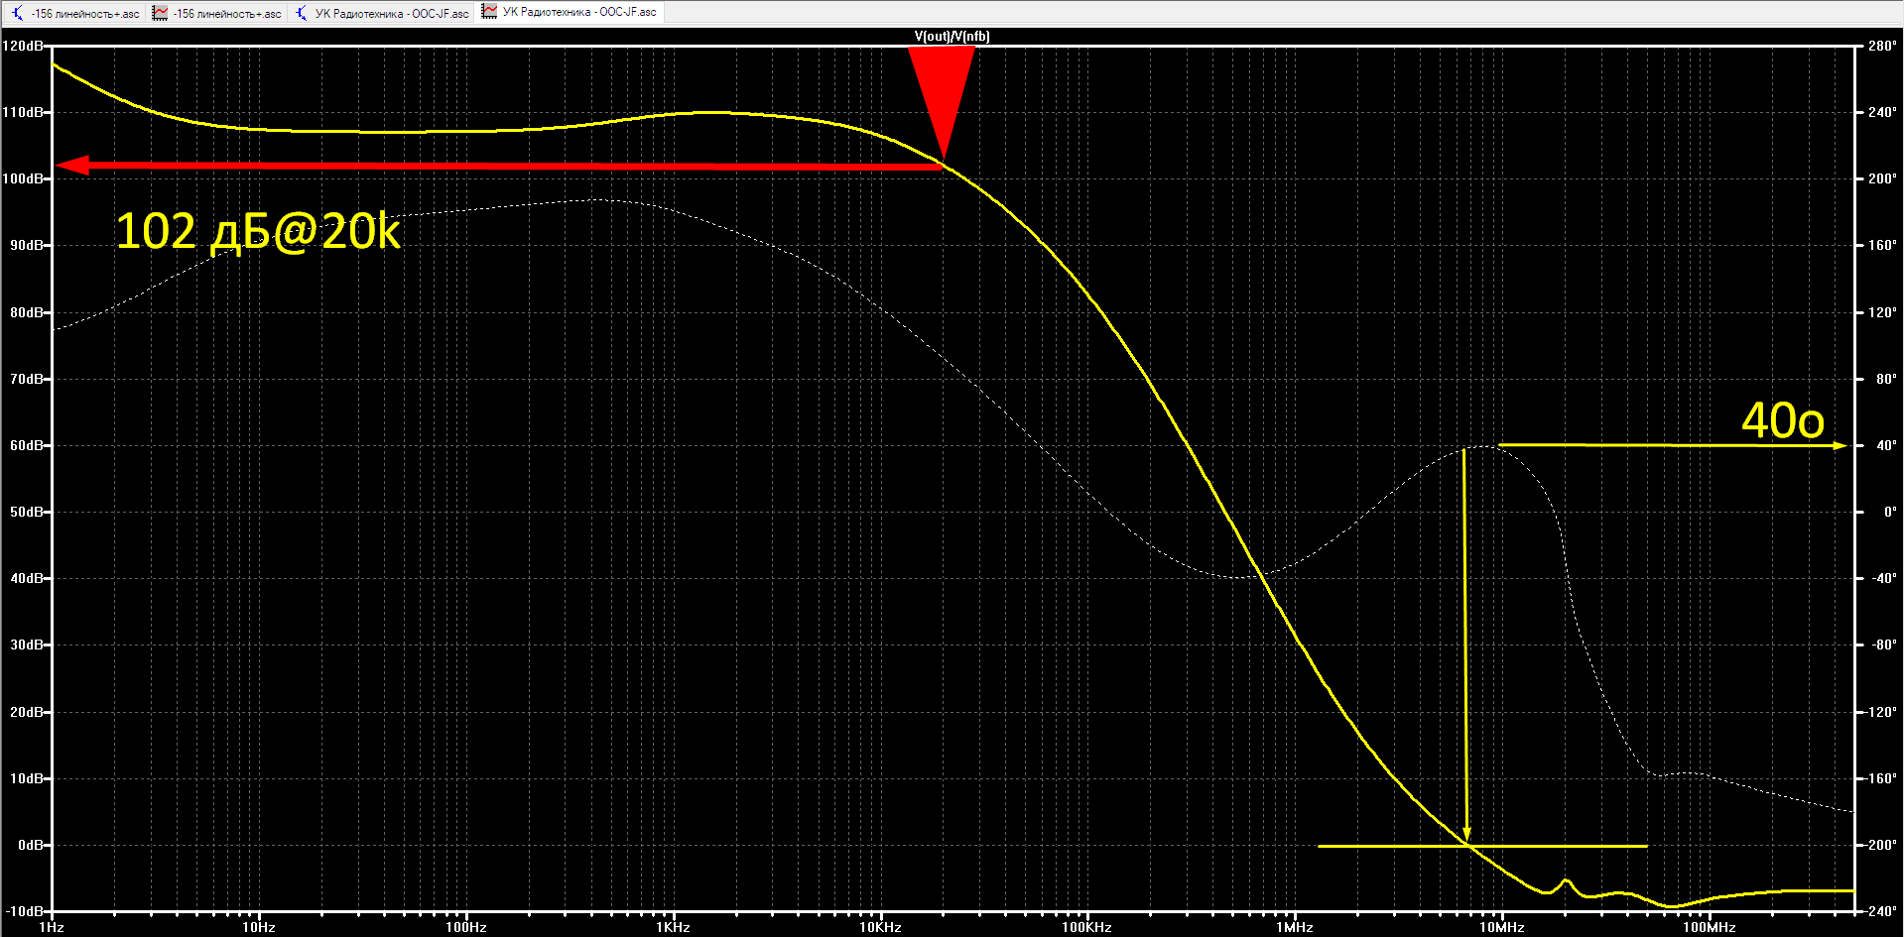This screenshot has width=1904, height=937.
Task: Click the 110dB label on the left axis
Action: pyautogui.click(x=23, y=112)
